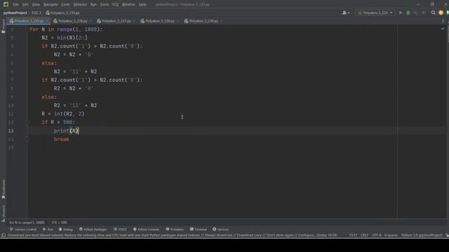Open the Version Control tool window
The image size is (449, 252).
pos(23,230)
